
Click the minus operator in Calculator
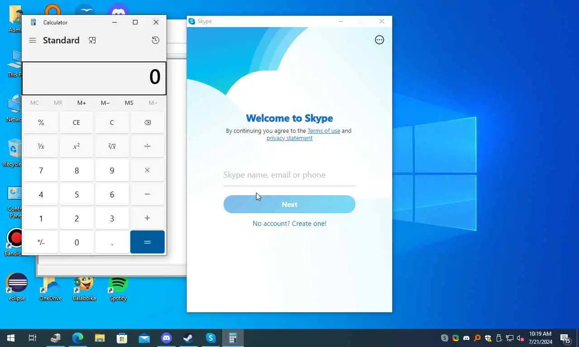[x=147, y=194]
